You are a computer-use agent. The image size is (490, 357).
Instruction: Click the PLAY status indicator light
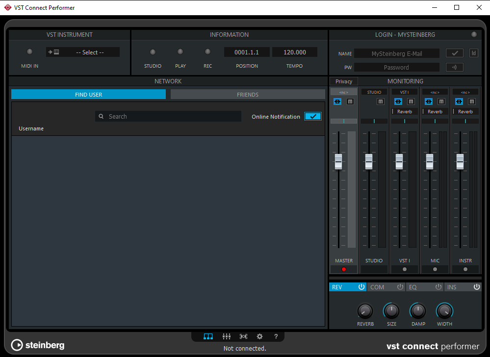(x=180, y=51)
